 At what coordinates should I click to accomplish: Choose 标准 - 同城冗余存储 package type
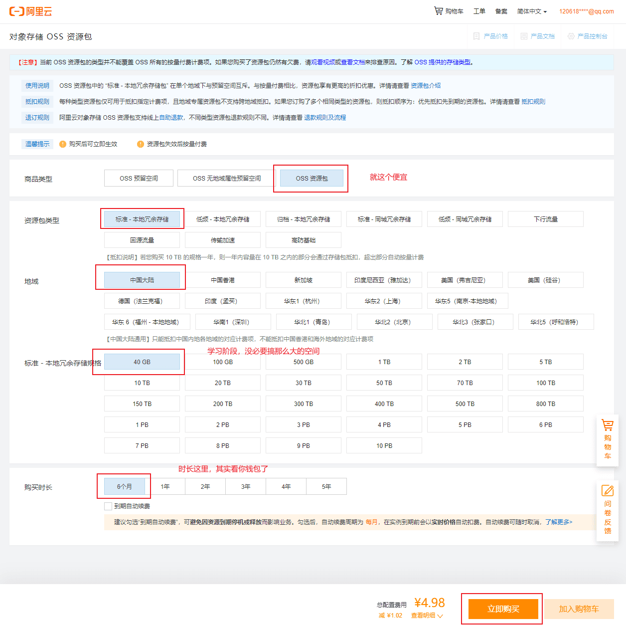pyautogui.click(x=384, y=219)
